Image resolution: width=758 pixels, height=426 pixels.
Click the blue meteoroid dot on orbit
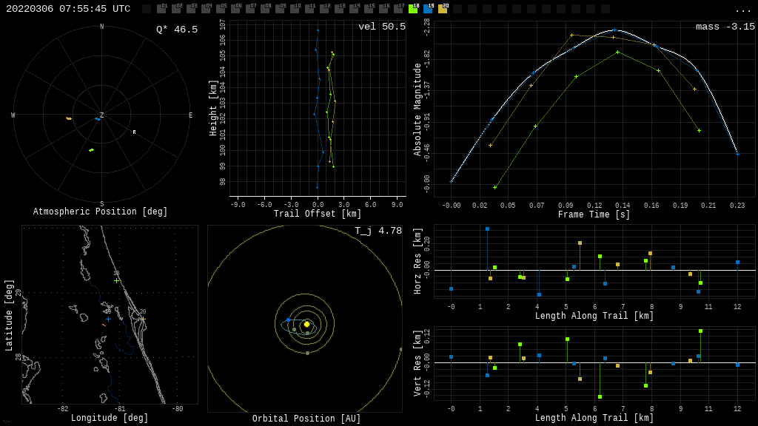(288, 320)
